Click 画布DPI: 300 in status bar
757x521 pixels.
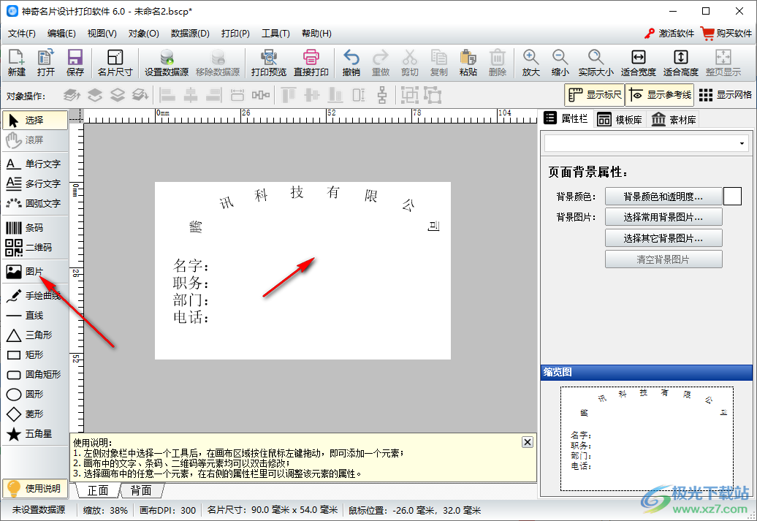(167, 510)
